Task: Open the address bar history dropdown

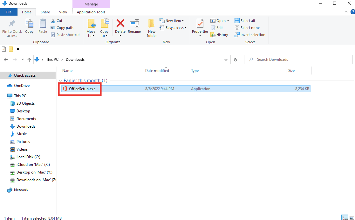Action: pos(226,59)
